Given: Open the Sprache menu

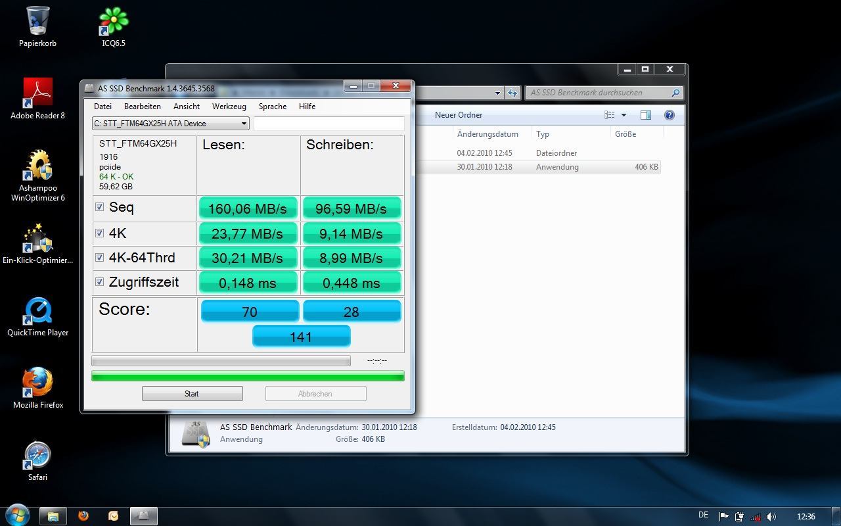Looking at the screenshot, I should click(273, 107).
